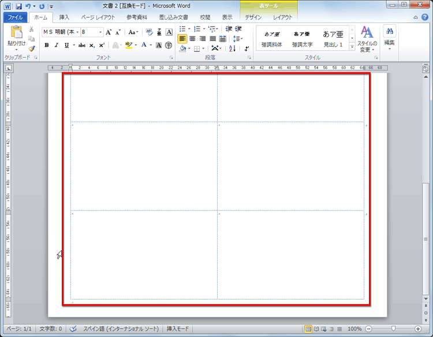433x337 pixels.
Task: Apply the 強調斜体 style
Action: (x=272, y=39)
